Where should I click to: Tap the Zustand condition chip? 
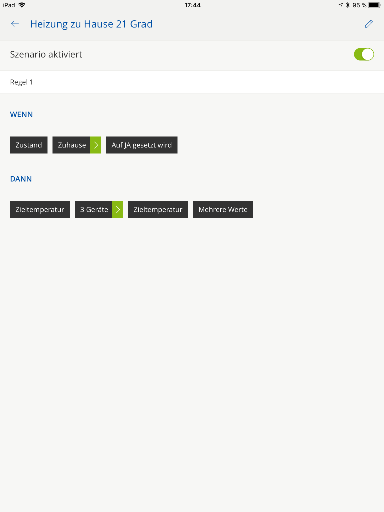(29, 145)
